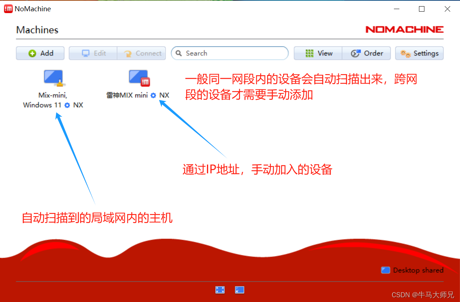Click the '雷神MIX mini' label text
Viewport: 460px width, 302px height.
tap(127, 95)
